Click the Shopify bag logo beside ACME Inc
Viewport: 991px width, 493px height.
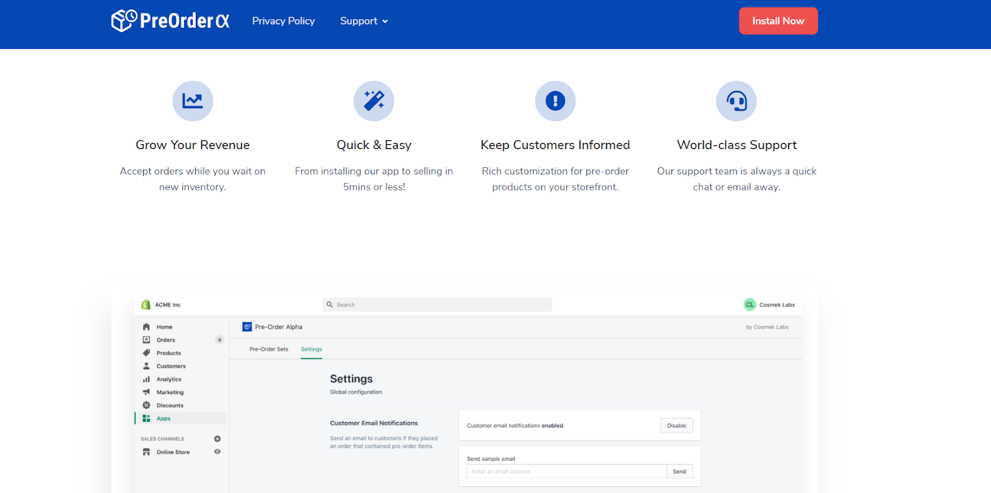coord(146,304)
